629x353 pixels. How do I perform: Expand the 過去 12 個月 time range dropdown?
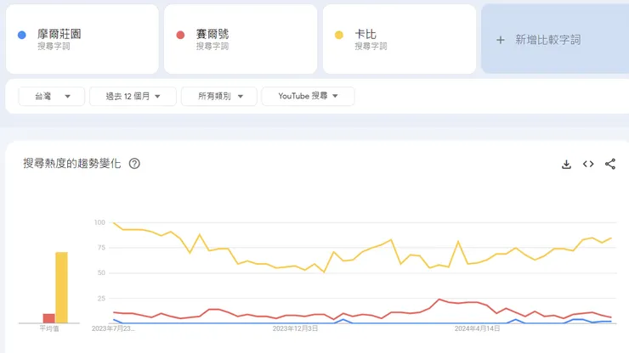click(133, 97)
